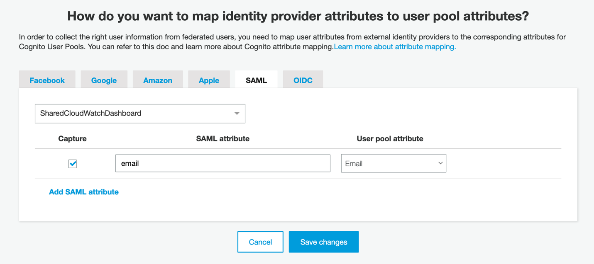The width and height of the screenshot is (594, 264).
Task: Click the Email dropdown chevron
Action: click(440, 163)
